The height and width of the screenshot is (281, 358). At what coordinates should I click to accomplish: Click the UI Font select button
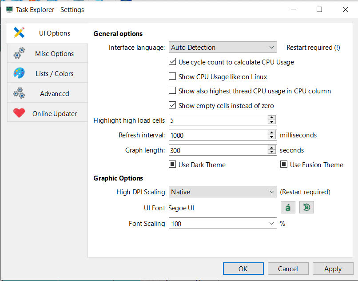tap(288, 208)
